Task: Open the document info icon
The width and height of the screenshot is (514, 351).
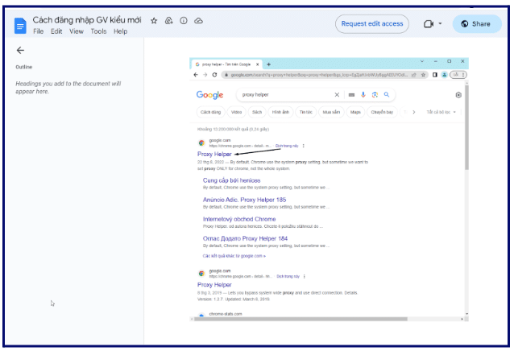Action: [184, 21]
